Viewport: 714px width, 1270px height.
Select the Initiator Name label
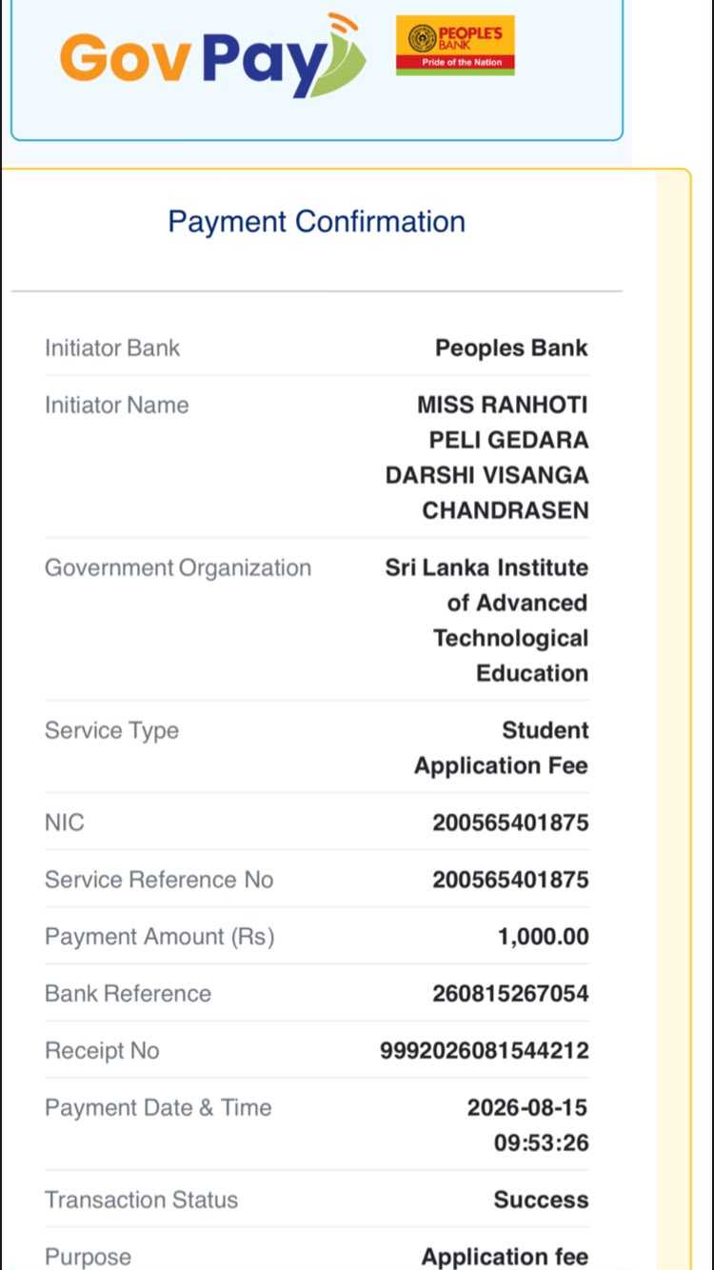click(x=117, y=406)
